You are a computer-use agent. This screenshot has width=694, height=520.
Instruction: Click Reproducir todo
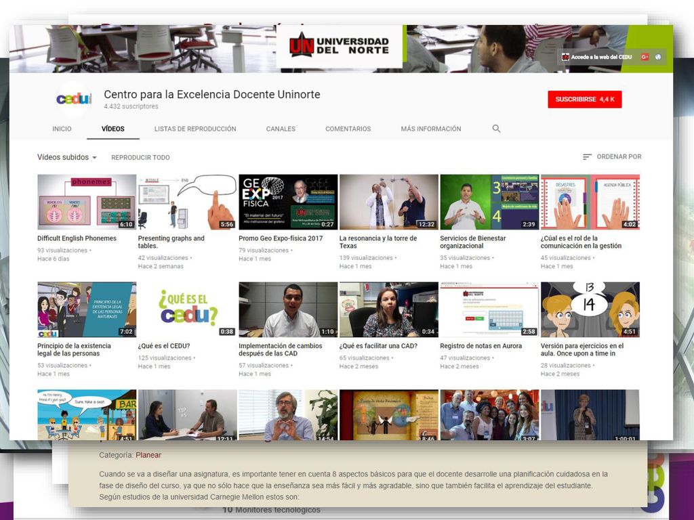(140, 157)
